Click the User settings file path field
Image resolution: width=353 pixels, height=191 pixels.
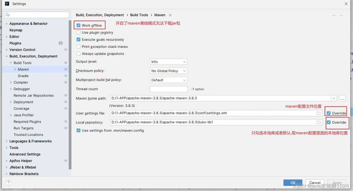tap(216, 113)
